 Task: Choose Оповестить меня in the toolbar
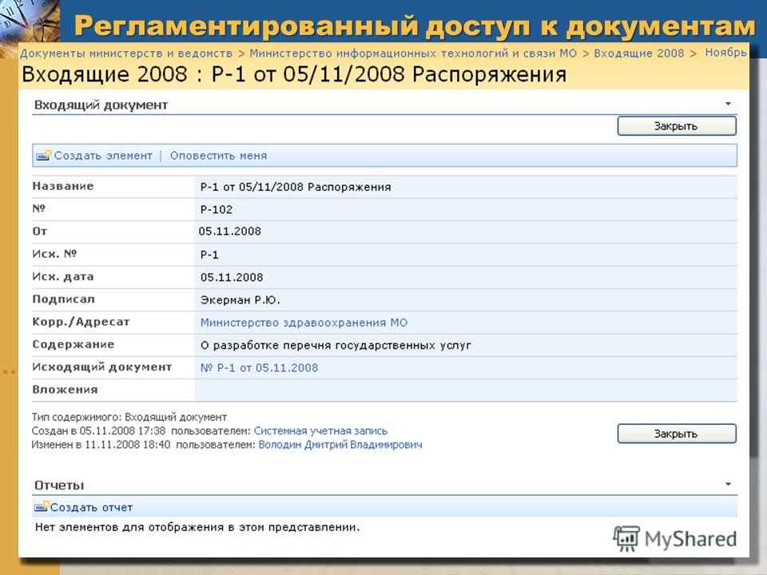coord(219,156)
